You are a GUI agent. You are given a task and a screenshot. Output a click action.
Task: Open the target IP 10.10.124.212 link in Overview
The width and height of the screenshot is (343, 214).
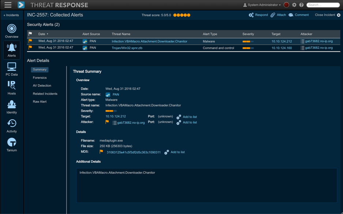coord(116,117)
